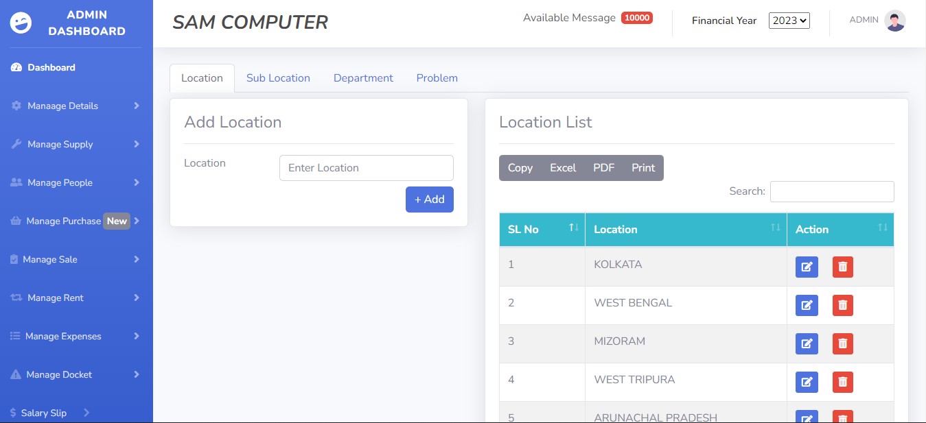Focus the Search box above the table
926x423 pixels.
831,191
